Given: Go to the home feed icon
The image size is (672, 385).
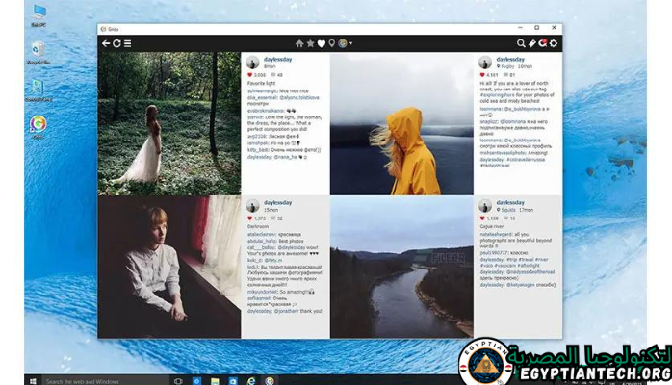Looking at the screenshot, I should 299,43.
